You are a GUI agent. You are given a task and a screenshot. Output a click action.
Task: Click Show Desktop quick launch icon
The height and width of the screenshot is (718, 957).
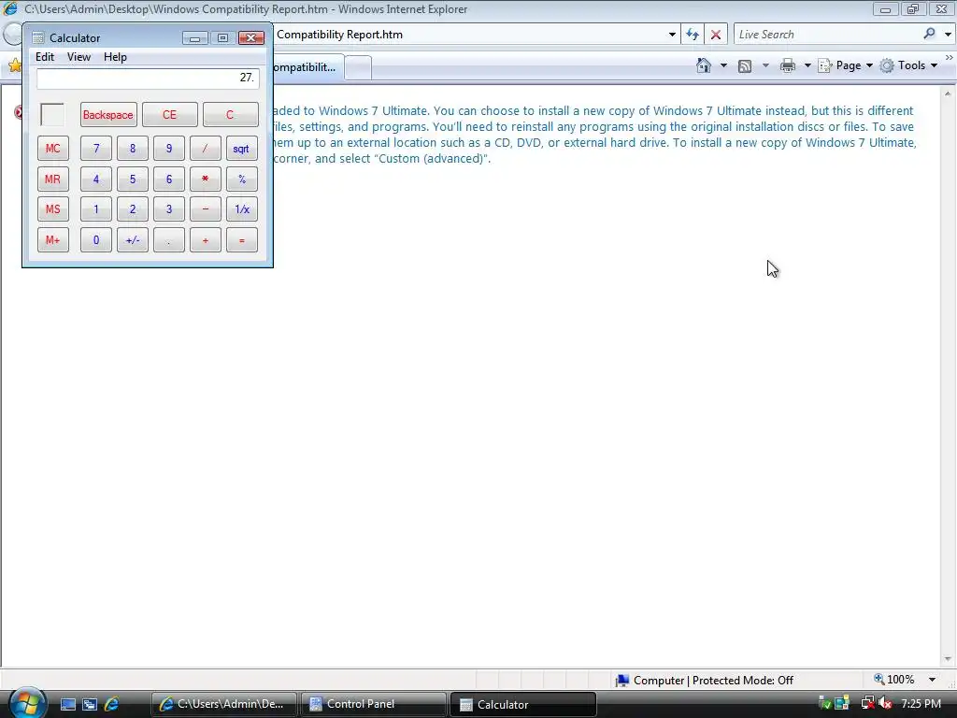pos(67,704)
